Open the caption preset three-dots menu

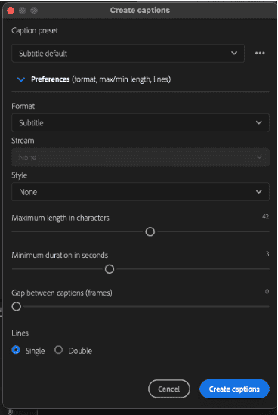point(260,53)
